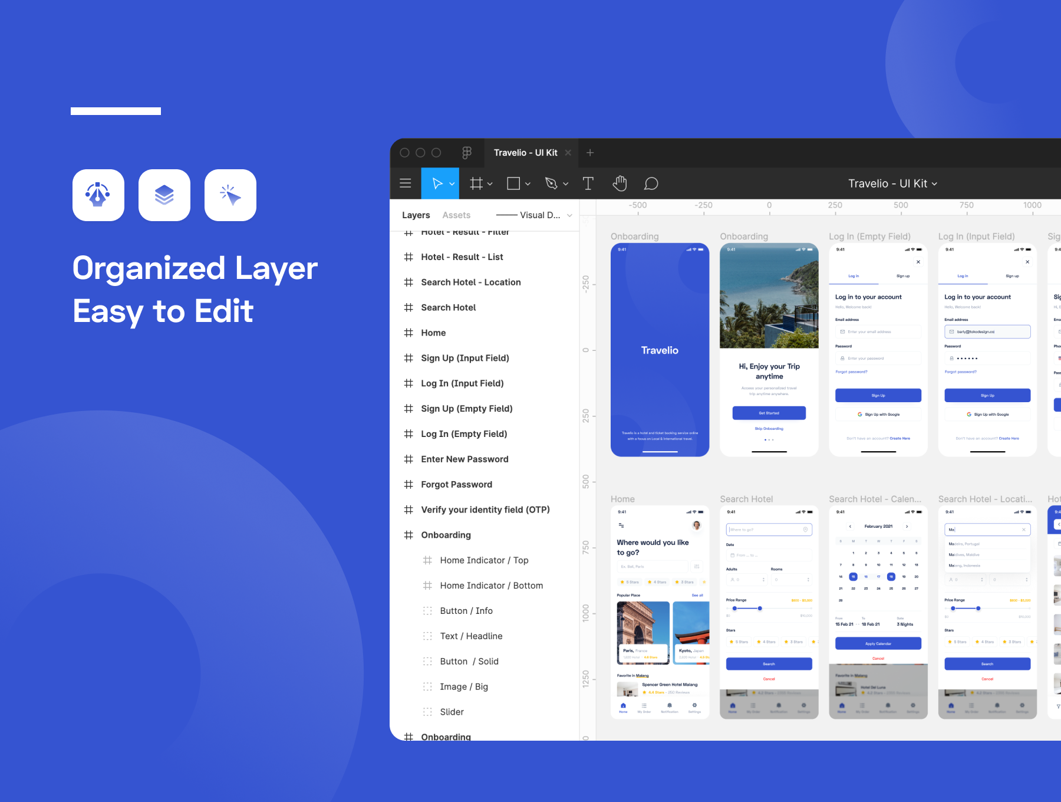Image resolution: width=1061 pixels, height=802 pixels.
Task: Select the Pen tool
Action: 551,183
